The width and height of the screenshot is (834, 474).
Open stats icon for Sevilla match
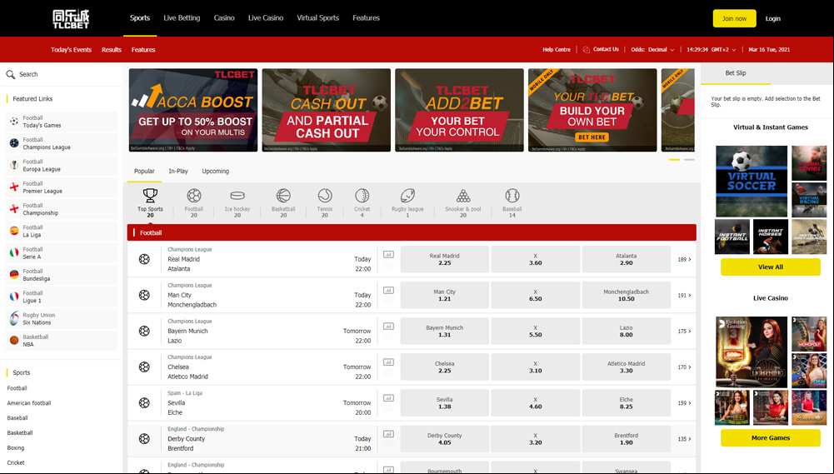click(x=388, y=398)
